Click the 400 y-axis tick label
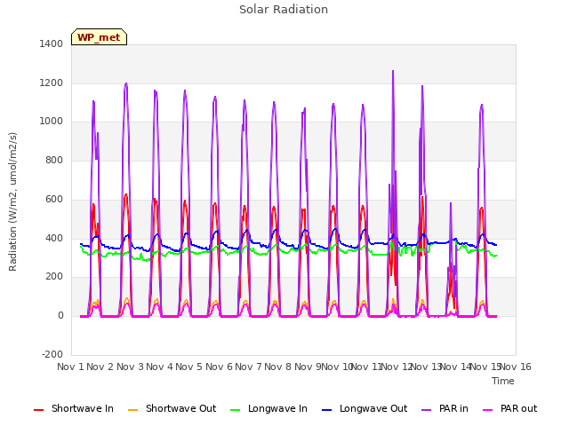Screen dimensions: 569x426 [54, 238]
